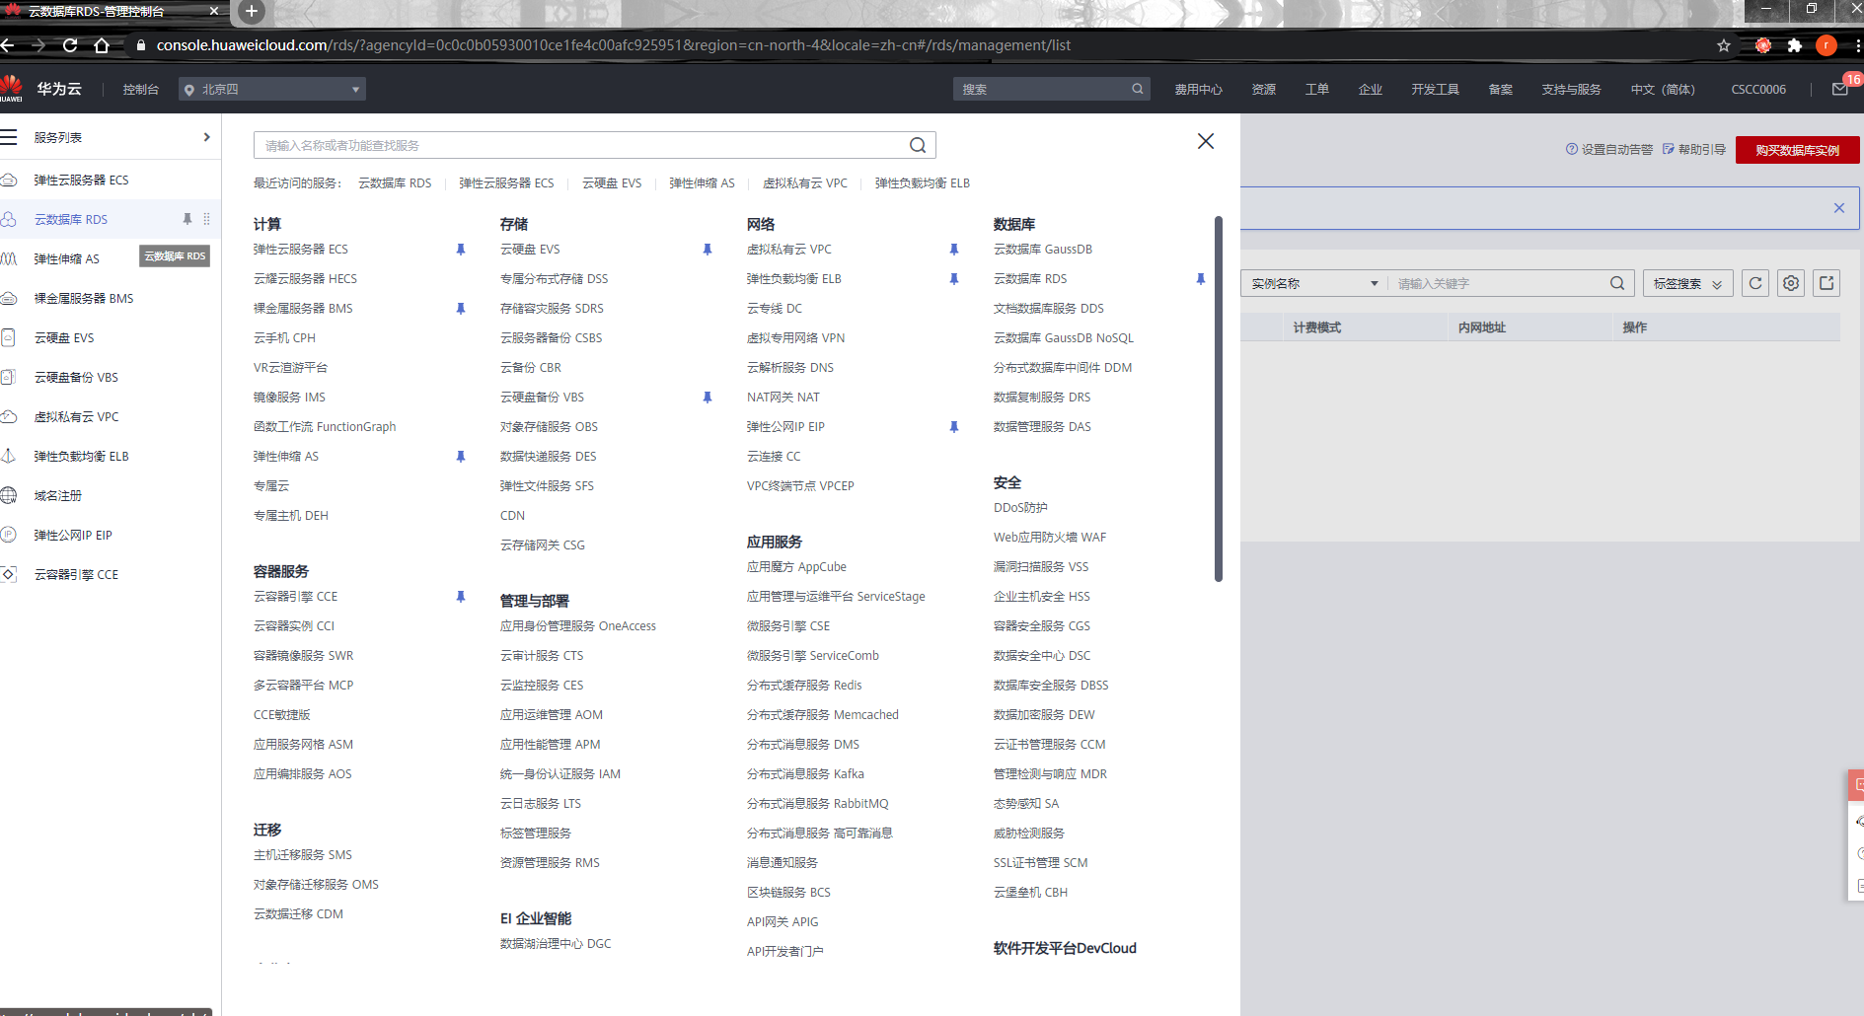Open Web应用防火墙 WAF service
This screenshot has width=1864, height=1016.
coord(1050,538)
